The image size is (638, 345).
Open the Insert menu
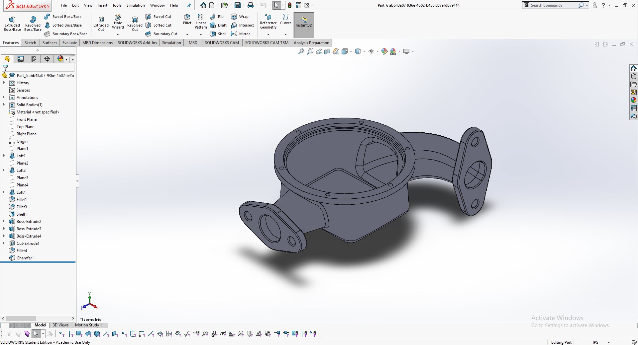[x=102, y=5]
